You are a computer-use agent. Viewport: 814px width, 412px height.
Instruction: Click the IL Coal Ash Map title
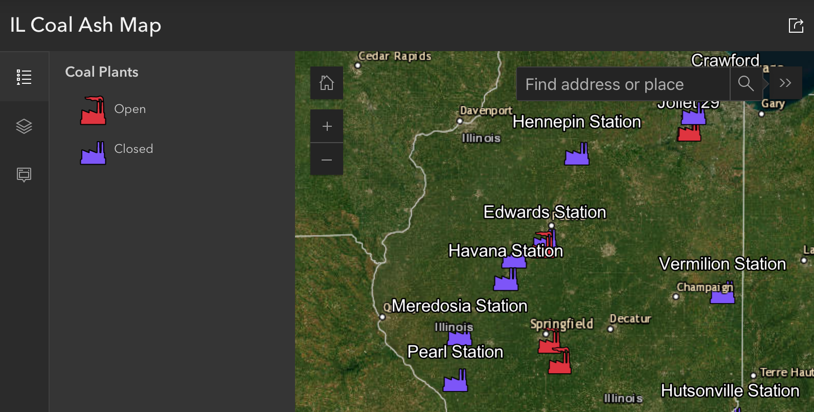pyautogui.click(x=85, y=25)
